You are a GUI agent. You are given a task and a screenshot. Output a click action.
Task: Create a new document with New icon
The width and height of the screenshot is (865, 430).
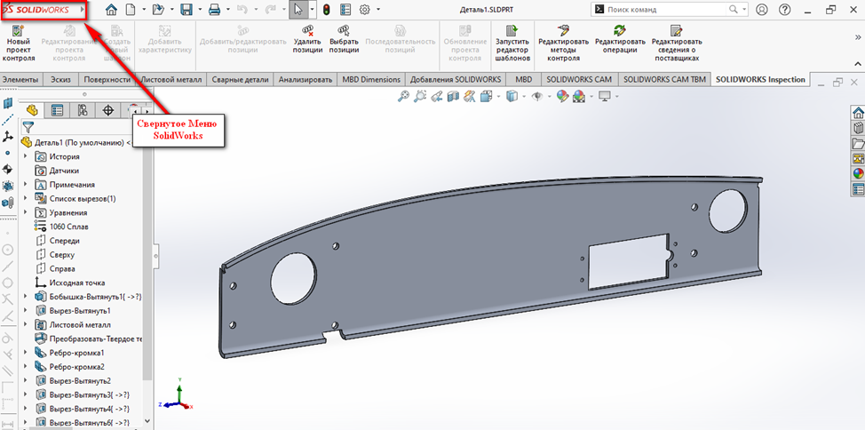point(131,10)
